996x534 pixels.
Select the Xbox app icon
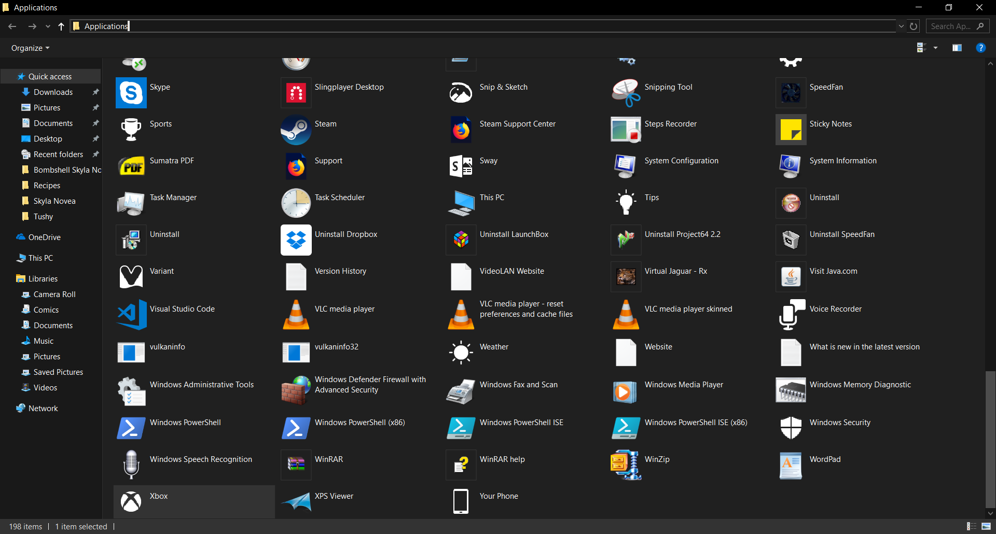click(x=131, y=502)
